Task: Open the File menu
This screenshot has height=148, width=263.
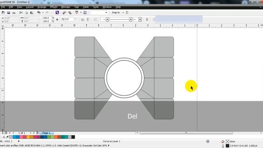Action: 3,7
